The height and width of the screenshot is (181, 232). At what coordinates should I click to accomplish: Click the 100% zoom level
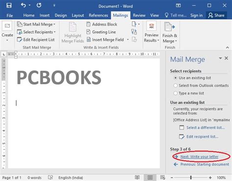(x=221, y=178)
